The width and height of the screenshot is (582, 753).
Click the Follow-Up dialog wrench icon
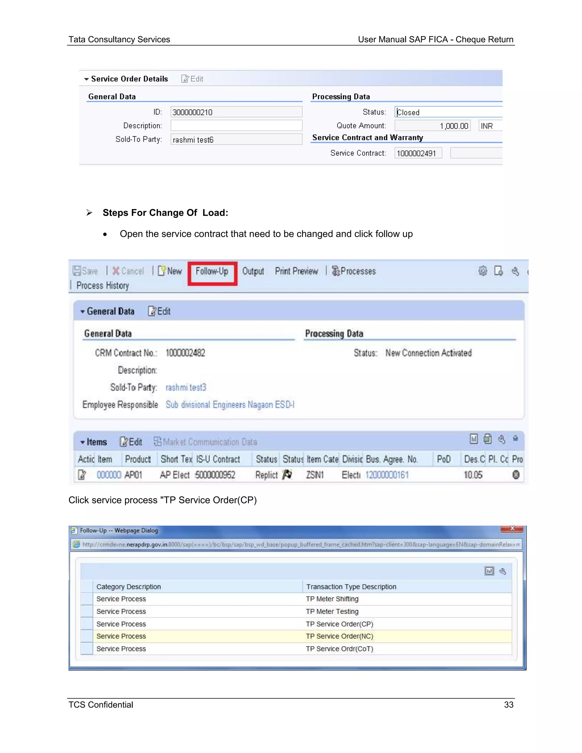pyautogui.click(x=503, y=571)
